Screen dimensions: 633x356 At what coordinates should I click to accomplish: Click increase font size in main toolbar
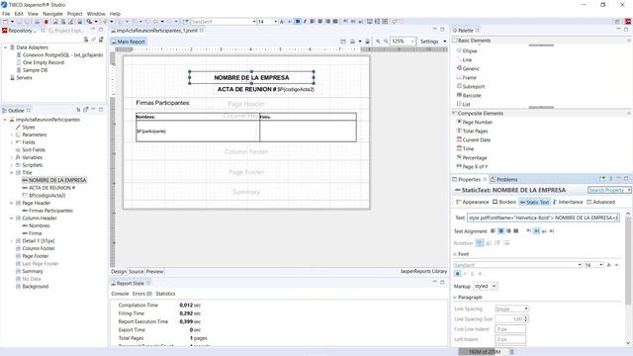coord(282,22)
